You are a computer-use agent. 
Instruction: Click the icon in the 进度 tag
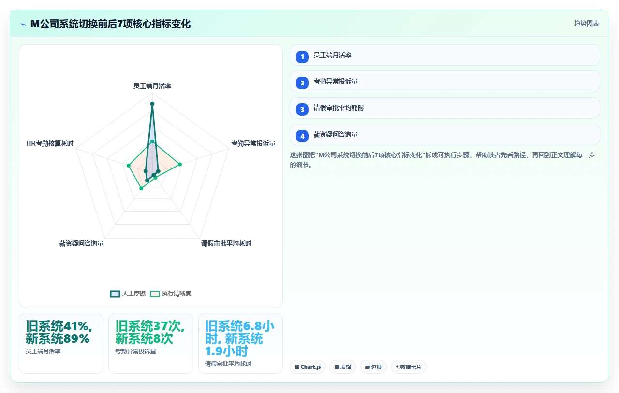pos(367,367)
